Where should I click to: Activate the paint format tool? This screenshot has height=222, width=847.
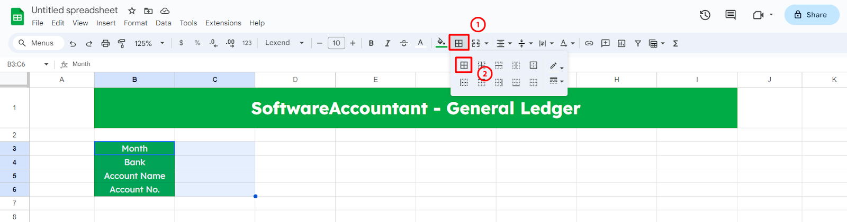click(121, 43)
